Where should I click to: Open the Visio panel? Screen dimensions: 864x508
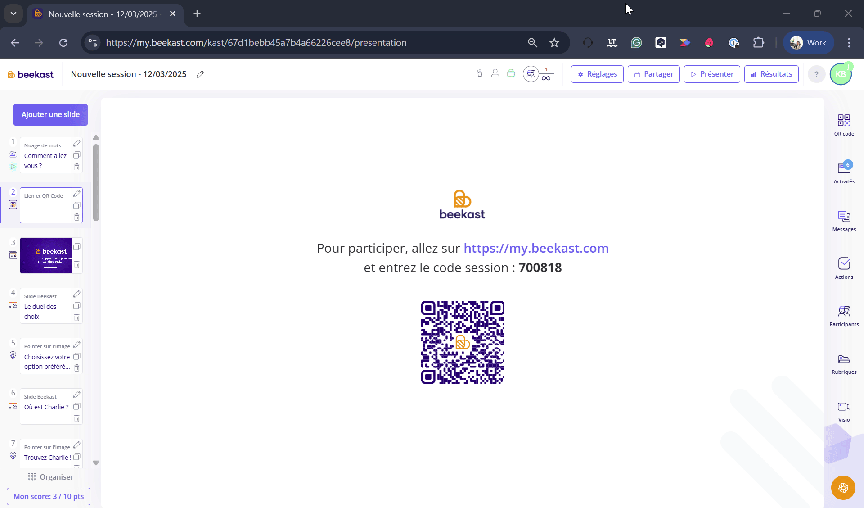pos(844,411)
